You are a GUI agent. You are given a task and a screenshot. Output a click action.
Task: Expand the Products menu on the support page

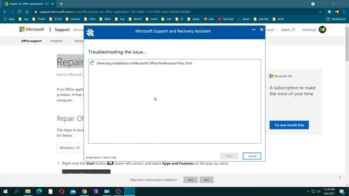58,41
